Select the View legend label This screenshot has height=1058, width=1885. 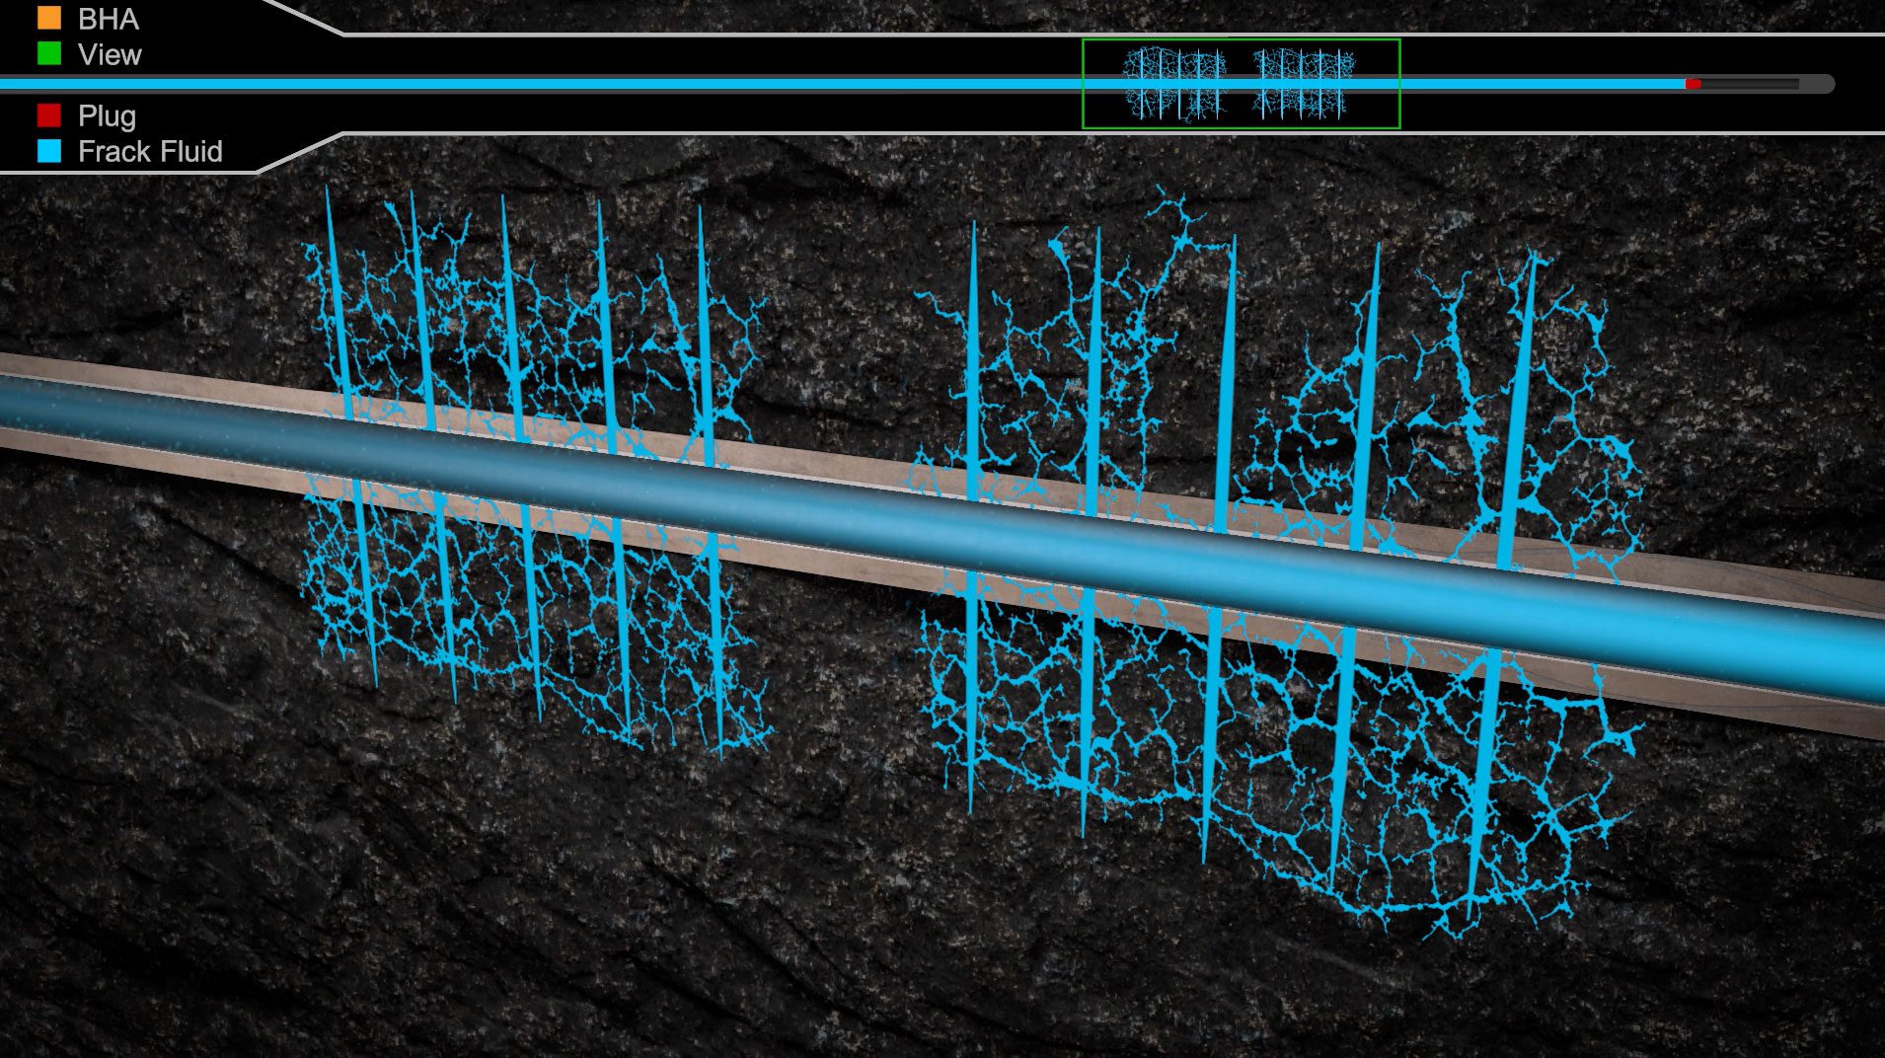(110, 54)
